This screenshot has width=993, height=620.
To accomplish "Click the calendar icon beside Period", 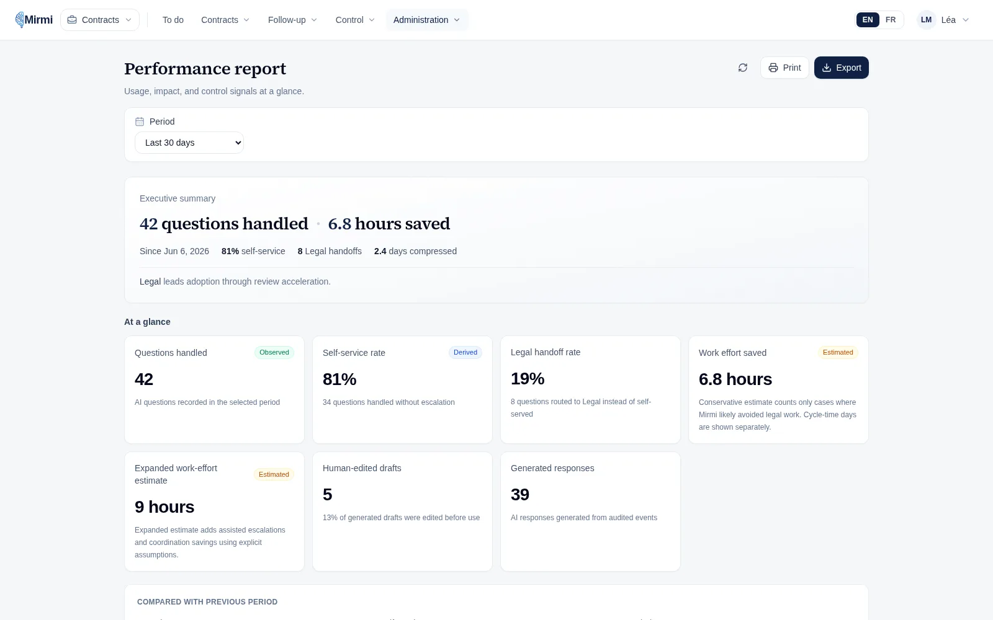I will pyautogui.click(x=140, y=122).
